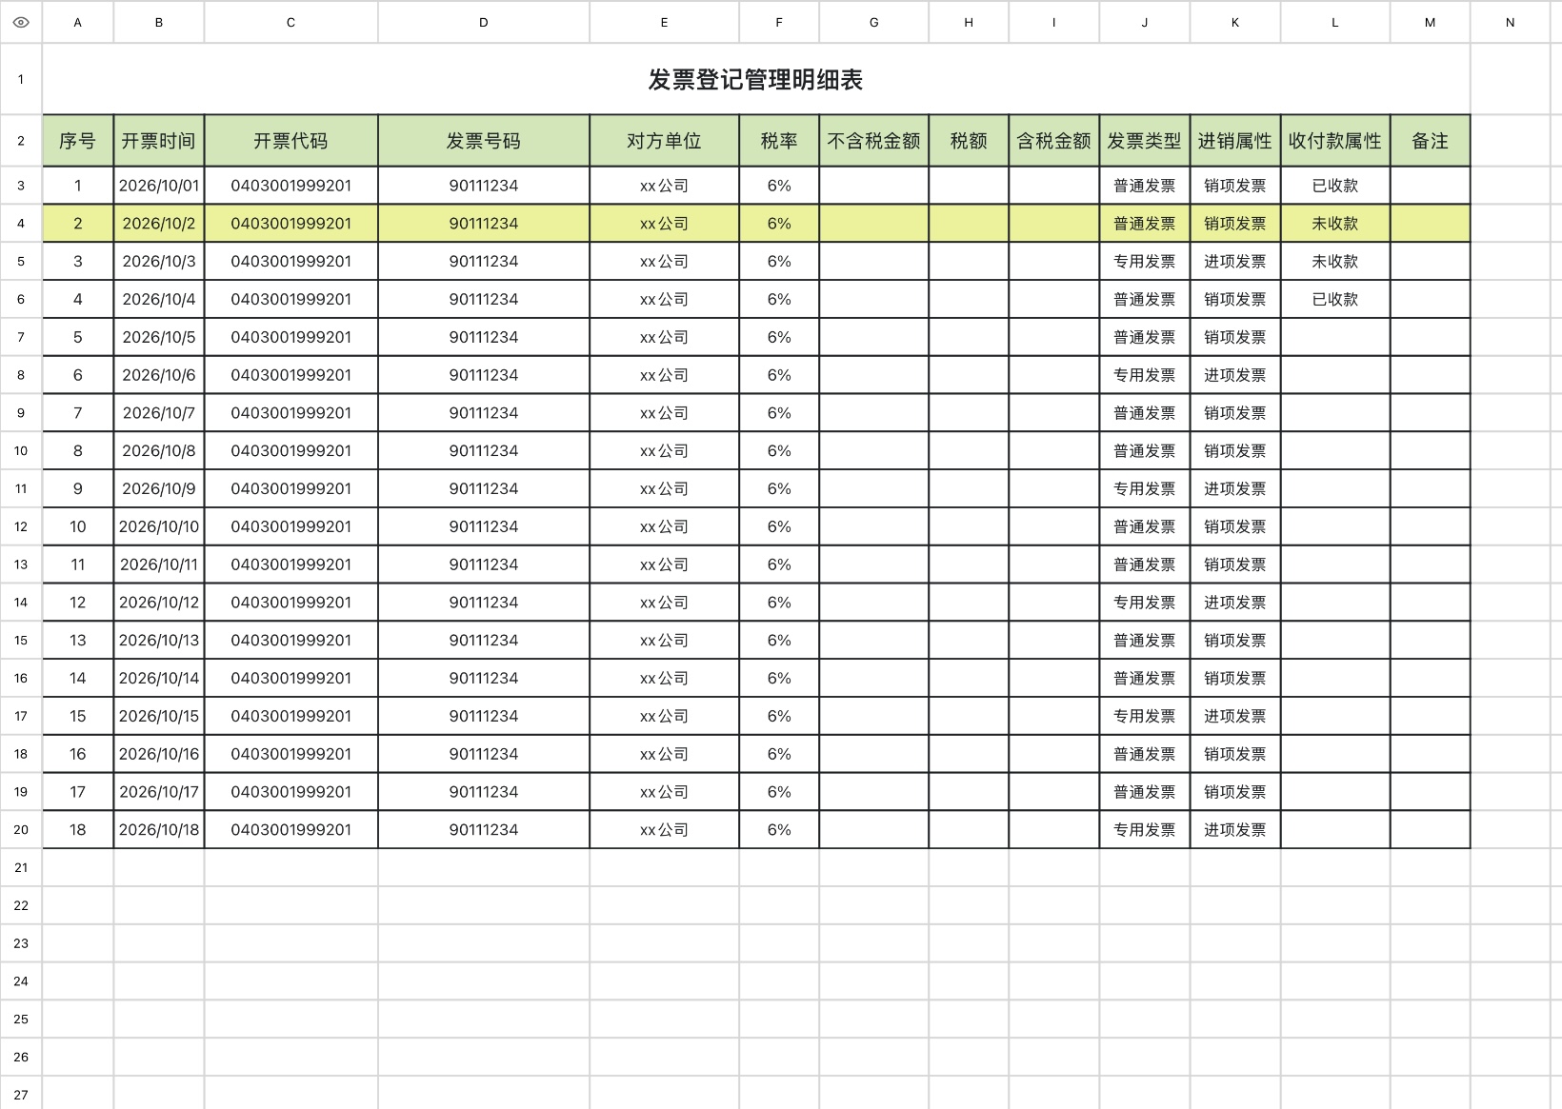The image size is (1562, 1109).
Task: Click 90111234 in the 2026/10/9 row
Action: 484,488
